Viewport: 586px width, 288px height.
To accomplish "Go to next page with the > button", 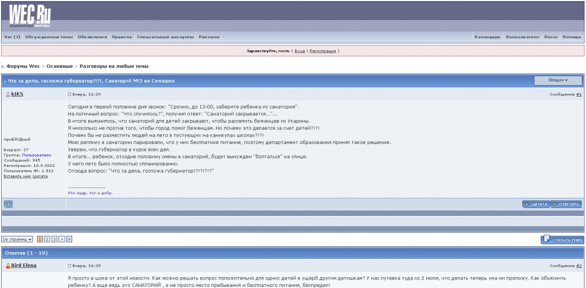I will click(x=62, y=239).
